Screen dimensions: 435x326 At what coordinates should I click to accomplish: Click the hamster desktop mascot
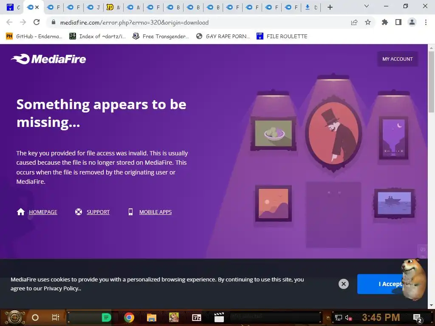click(414, 279)
